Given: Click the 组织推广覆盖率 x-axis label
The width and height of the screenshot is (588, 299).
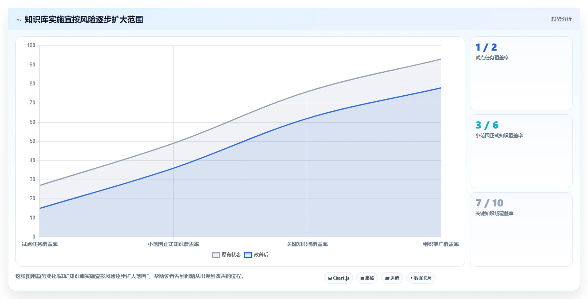Looking at the screenshot, I should 441,244.
